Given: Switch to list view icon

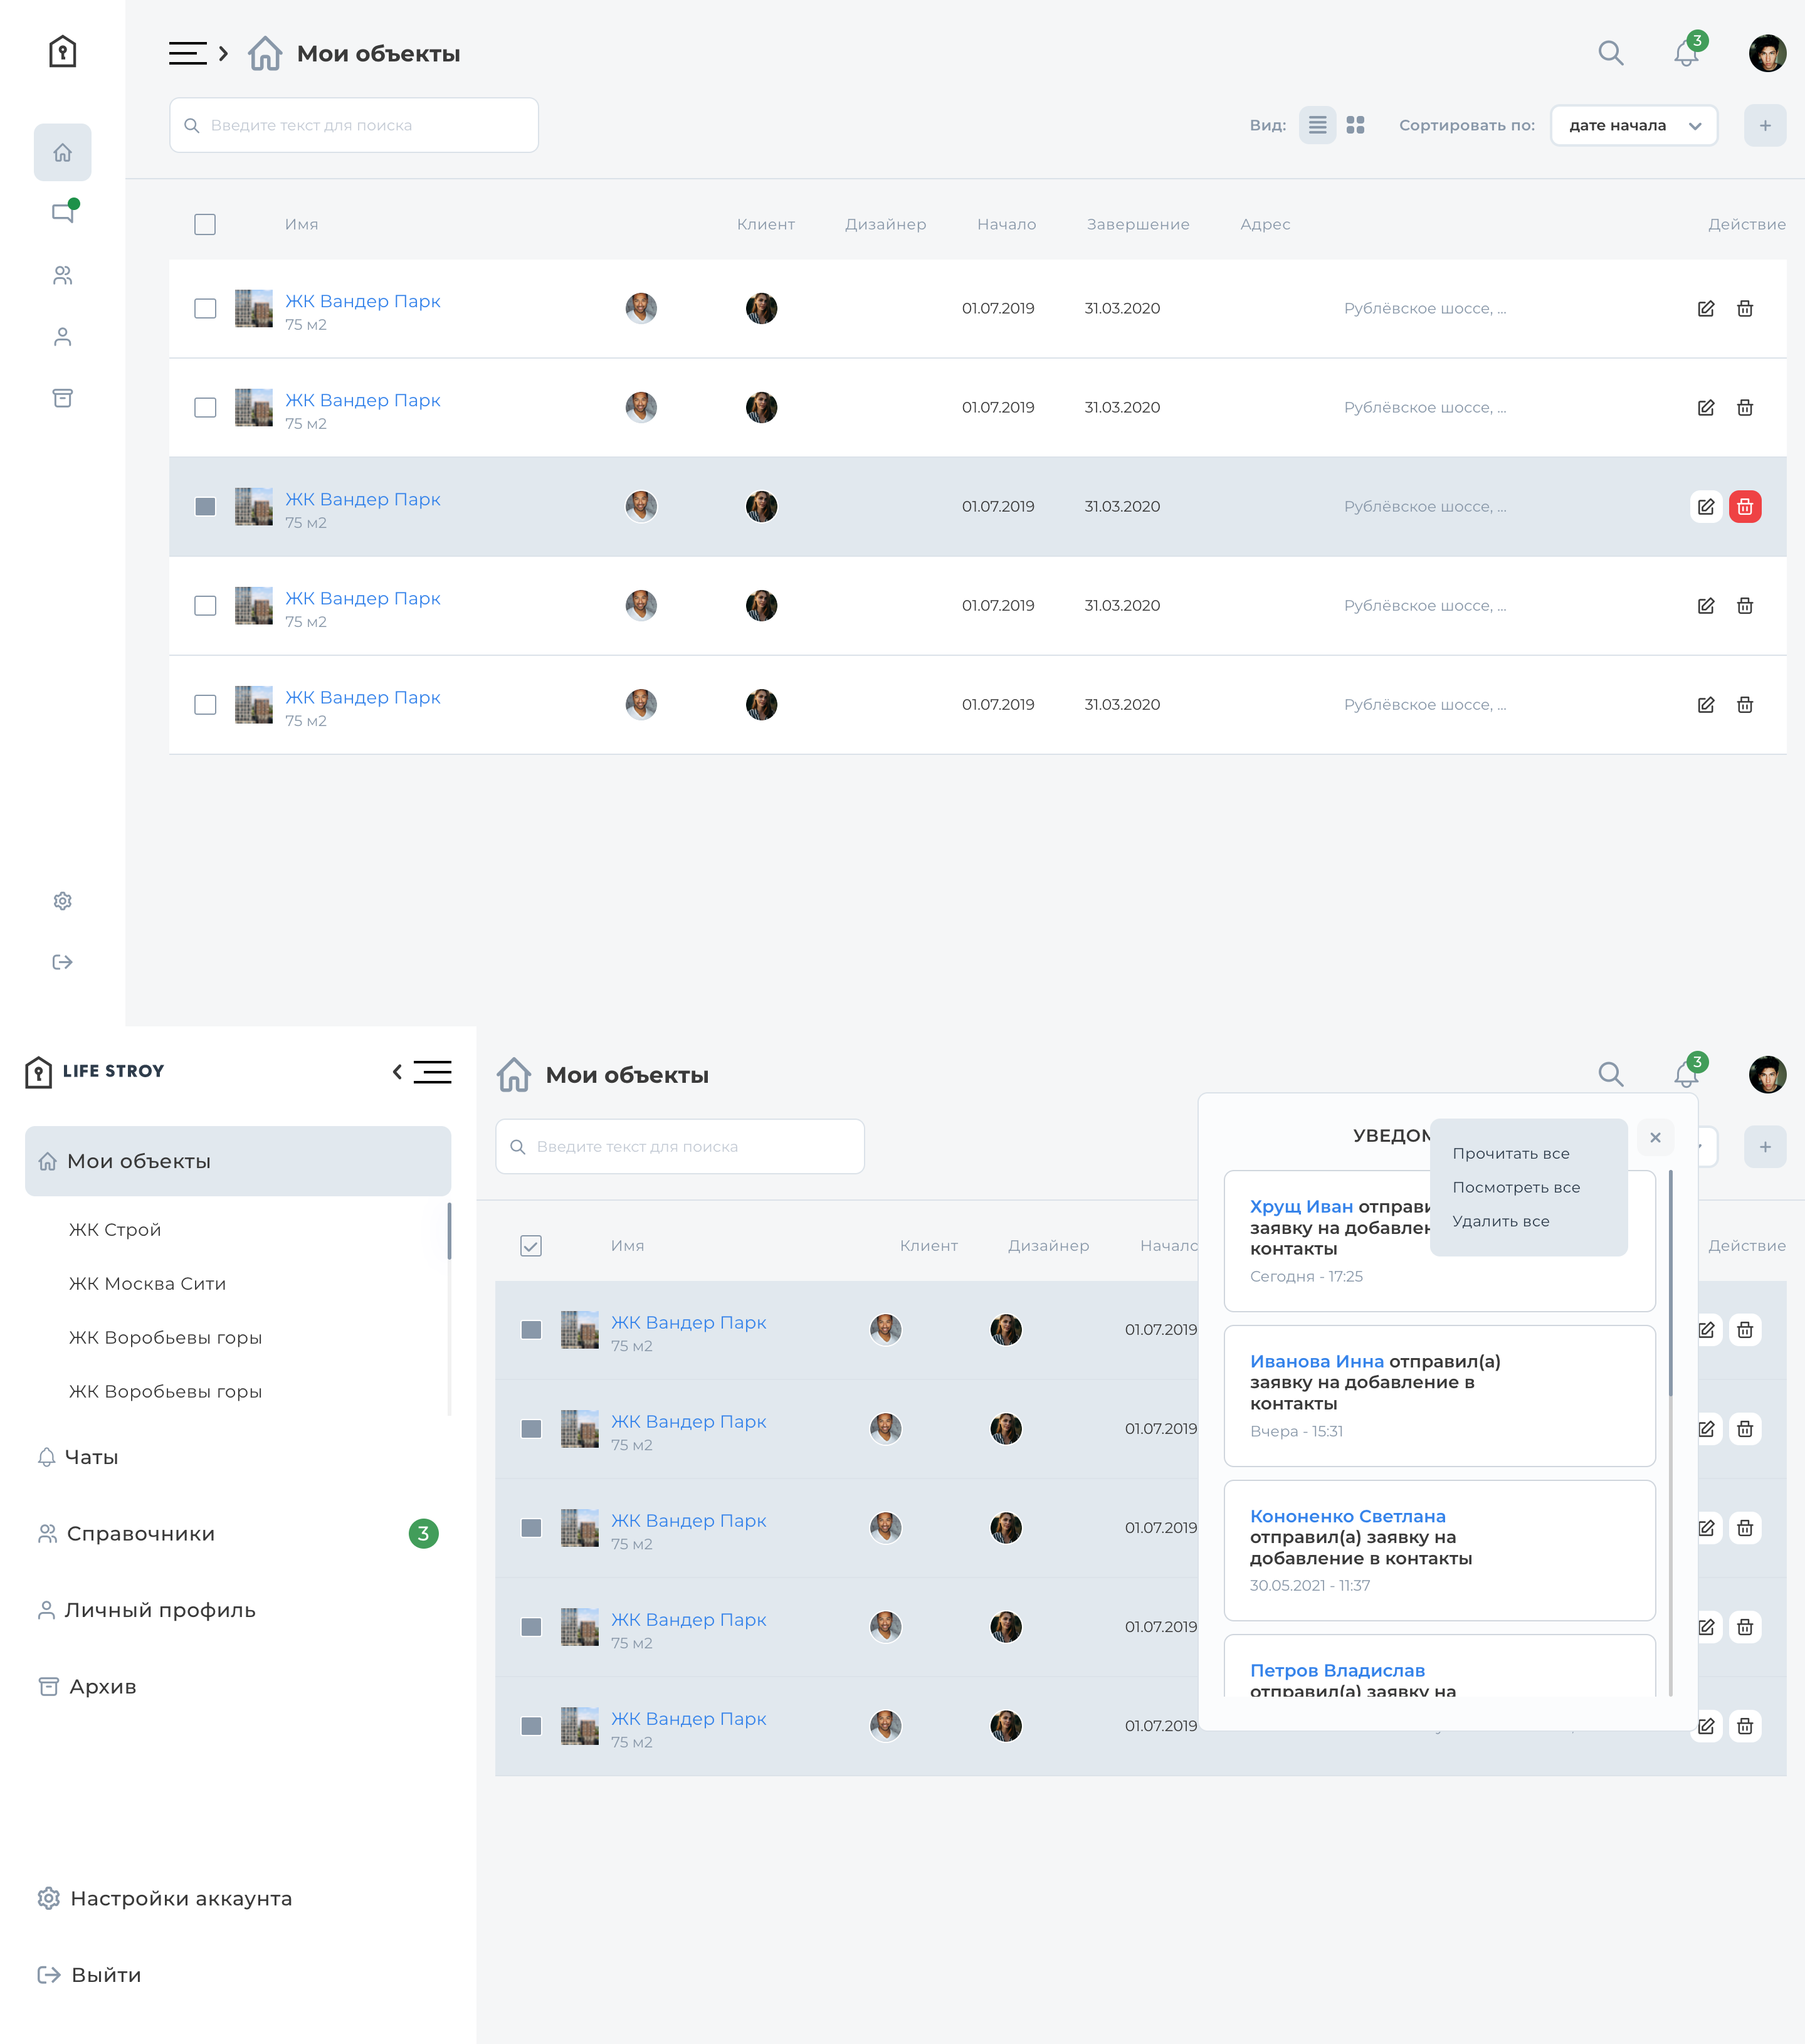Looking at the screenshot, I should pyautogui.click(x=1318, y=125).
